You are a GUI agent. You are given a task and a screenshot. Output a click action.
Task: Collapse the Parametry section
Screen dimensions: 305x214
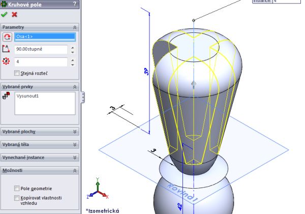[75, 27]
